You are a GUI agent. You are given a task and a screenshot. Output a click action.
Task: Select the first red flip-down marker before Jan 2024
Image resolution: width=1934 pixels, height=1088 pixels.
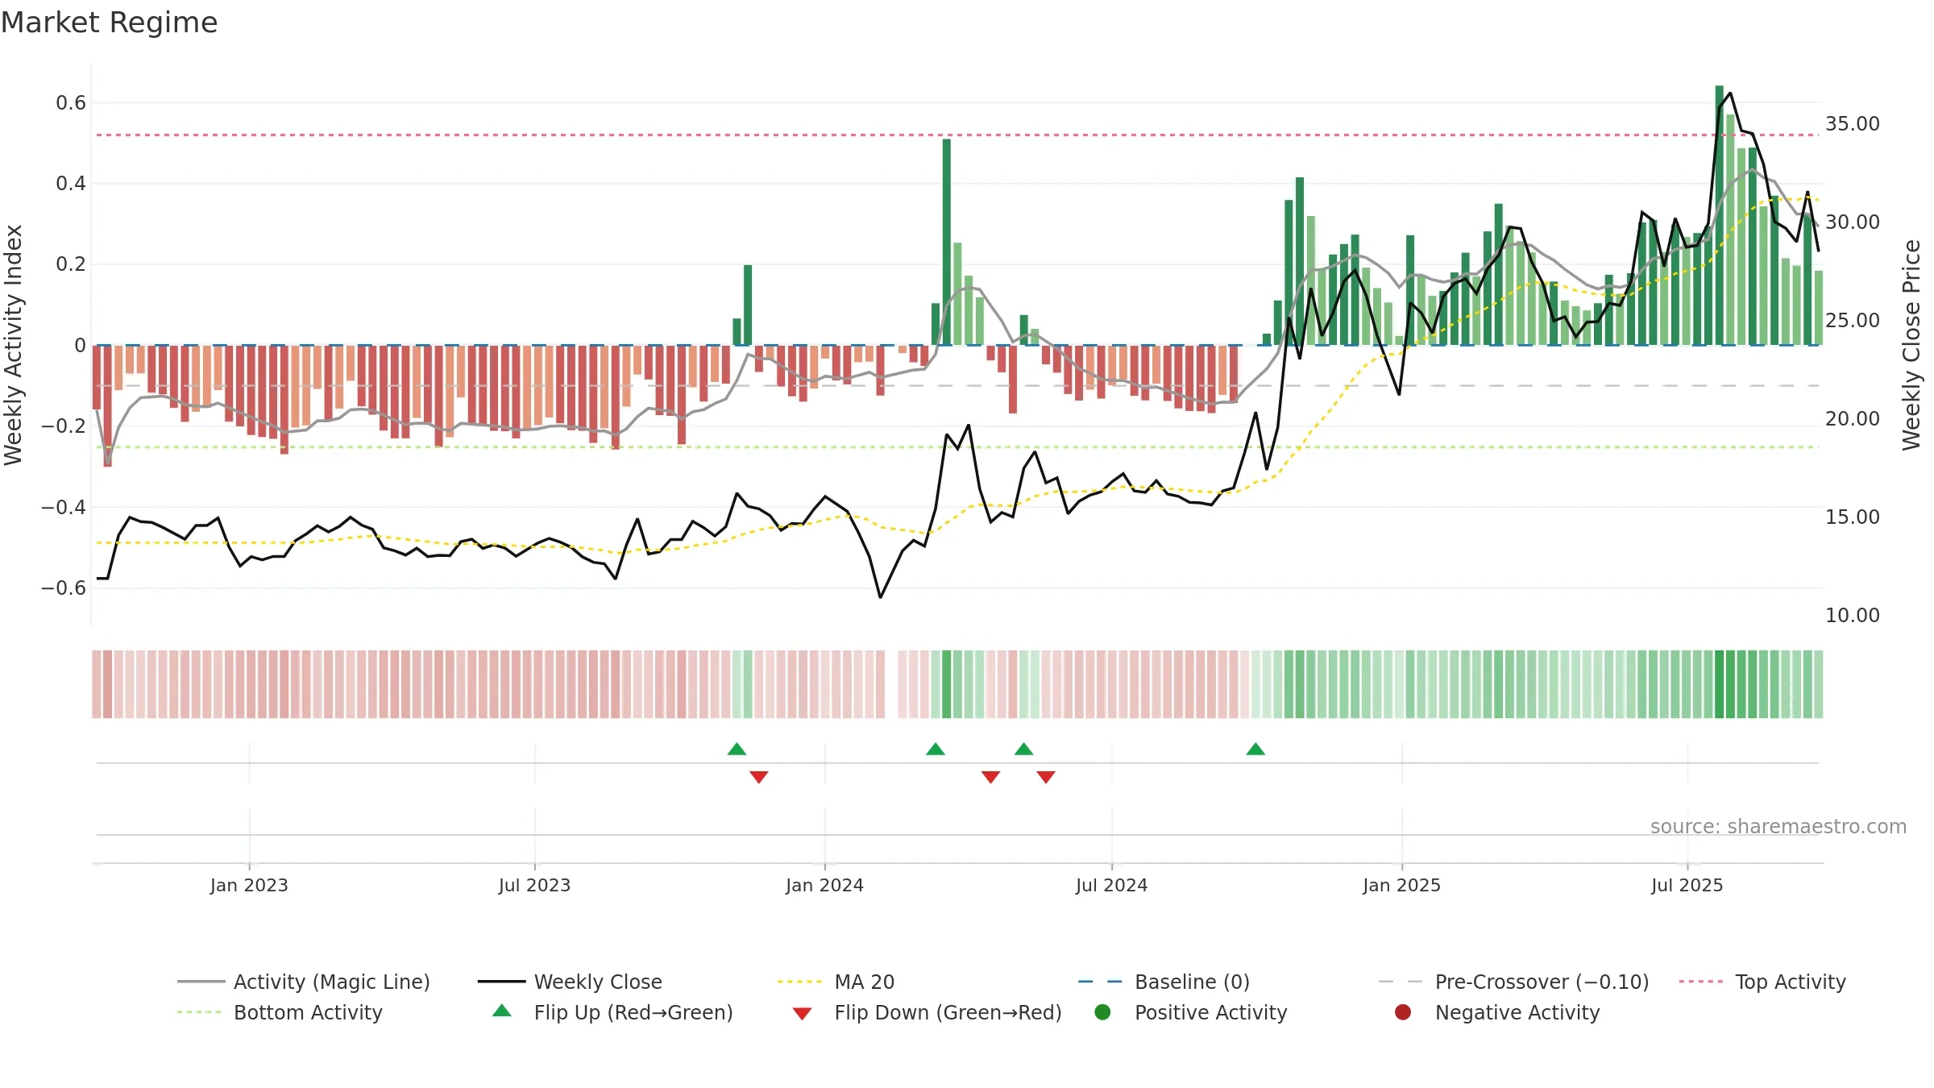[758, 777]
